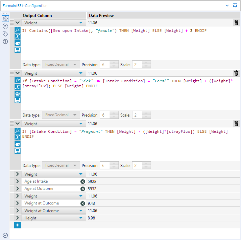Image resolution: width=241 pixels, height=240 pixels.
Task: Decrease Scale under the female formula
Action: pos(146,66)
